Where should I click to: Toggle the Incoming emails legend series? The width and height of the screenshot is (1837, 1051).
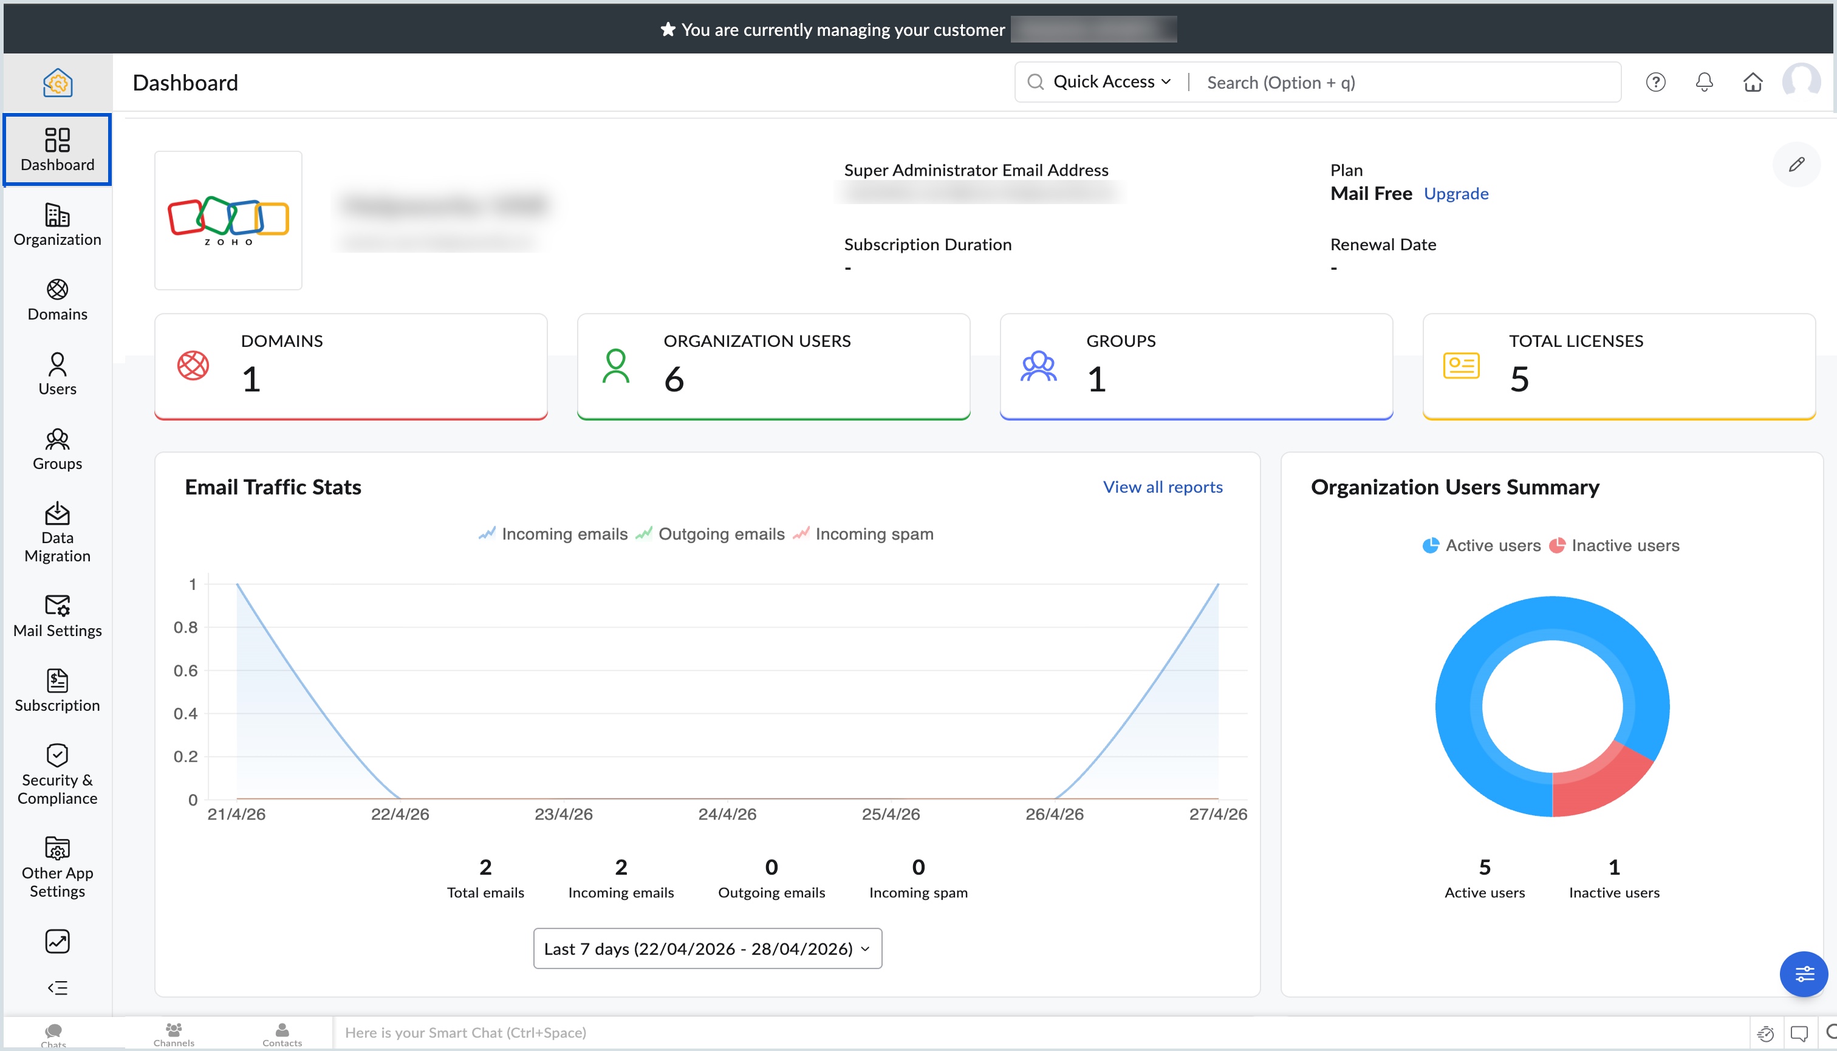pyautogui.click(x=553, y=533)
